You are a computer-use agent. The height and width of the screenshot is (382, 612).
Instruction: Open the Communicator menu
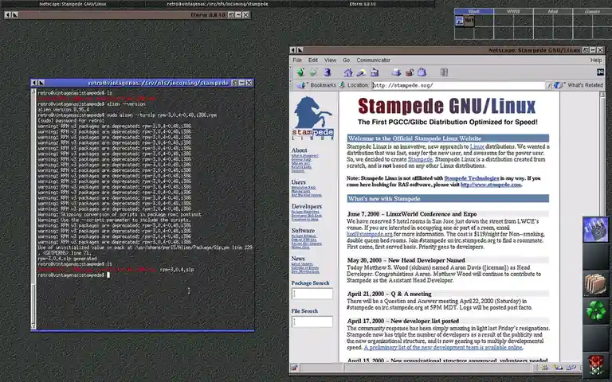[373, 60]
